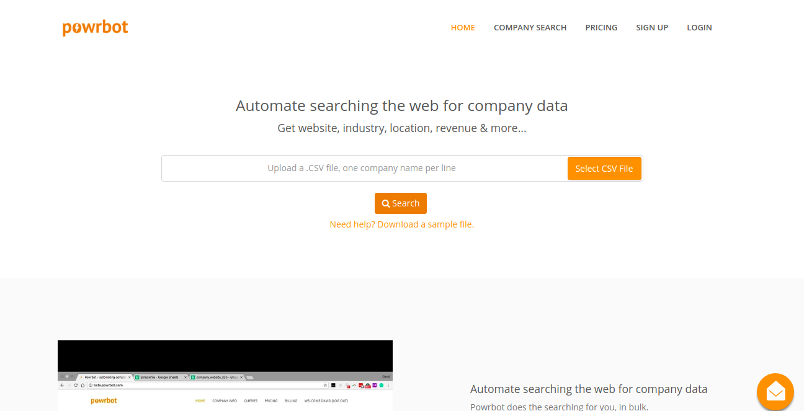This screenshot has width=804, height=411.
Task: Play the powrbot demo video thumbnail
Action: 225,376
